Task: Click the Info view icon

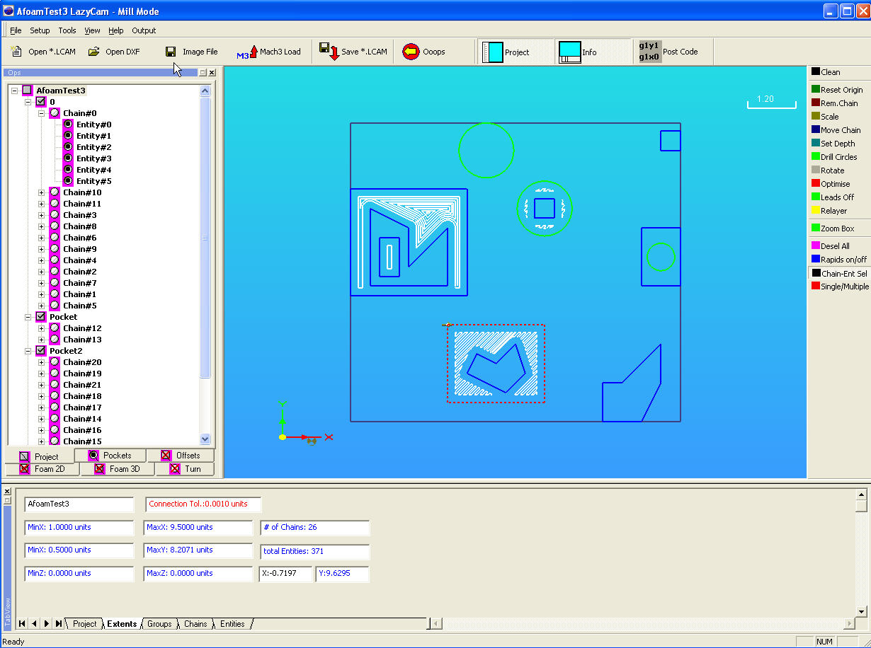Action: click(569, 52)
